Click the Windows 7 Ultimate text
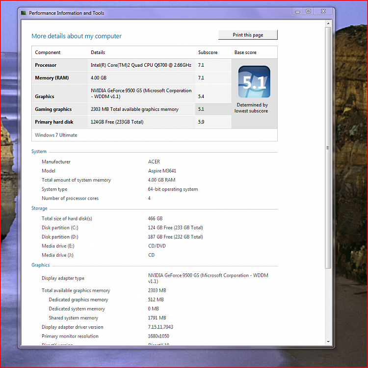 pos(56,135)
